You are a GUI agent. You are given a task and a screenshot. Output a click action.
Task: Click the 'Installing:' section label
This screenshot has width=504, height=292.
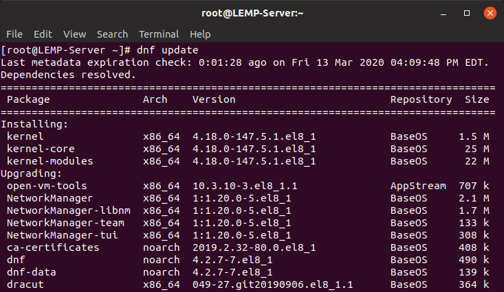point(34,124)
